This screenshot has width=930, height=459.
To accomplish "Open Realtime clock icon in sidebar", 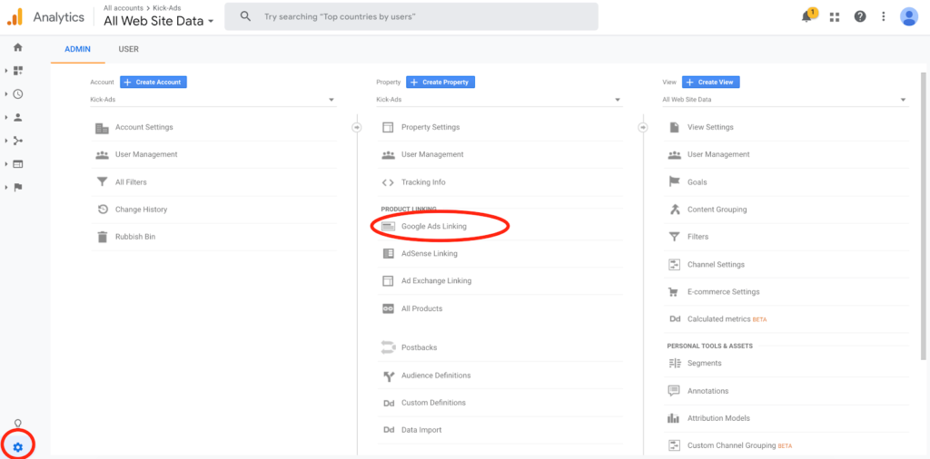I will 18,93.
